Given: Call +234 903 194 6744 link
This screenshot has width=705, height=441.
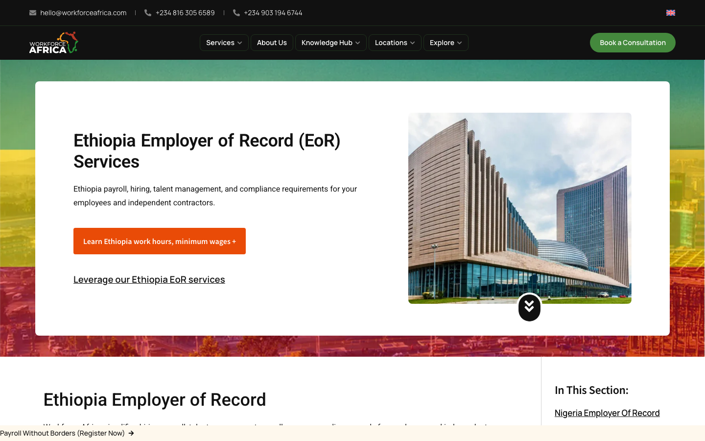Looking at the screenshot, I should pyautogui.click(x=273, y=13).
